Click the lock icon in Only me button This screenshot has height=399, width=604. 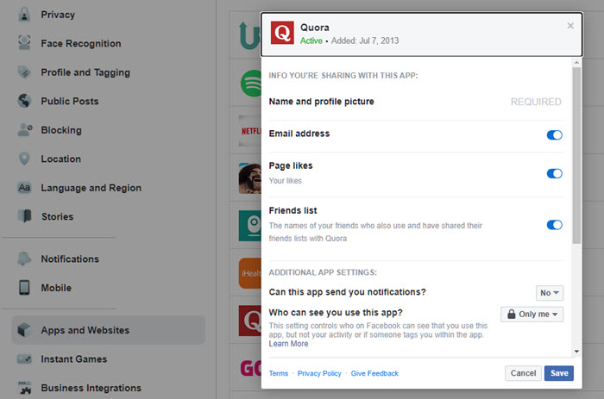pyautogui.click(x=511, y=314)
